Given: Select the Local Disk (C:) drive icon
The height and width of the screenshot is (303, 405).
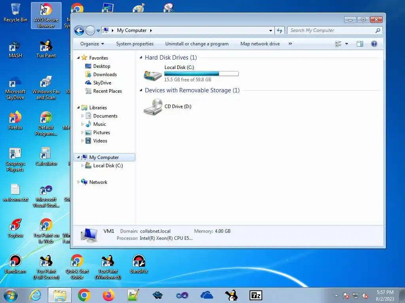Looking at the screenshot, I should tap(153, 75).
